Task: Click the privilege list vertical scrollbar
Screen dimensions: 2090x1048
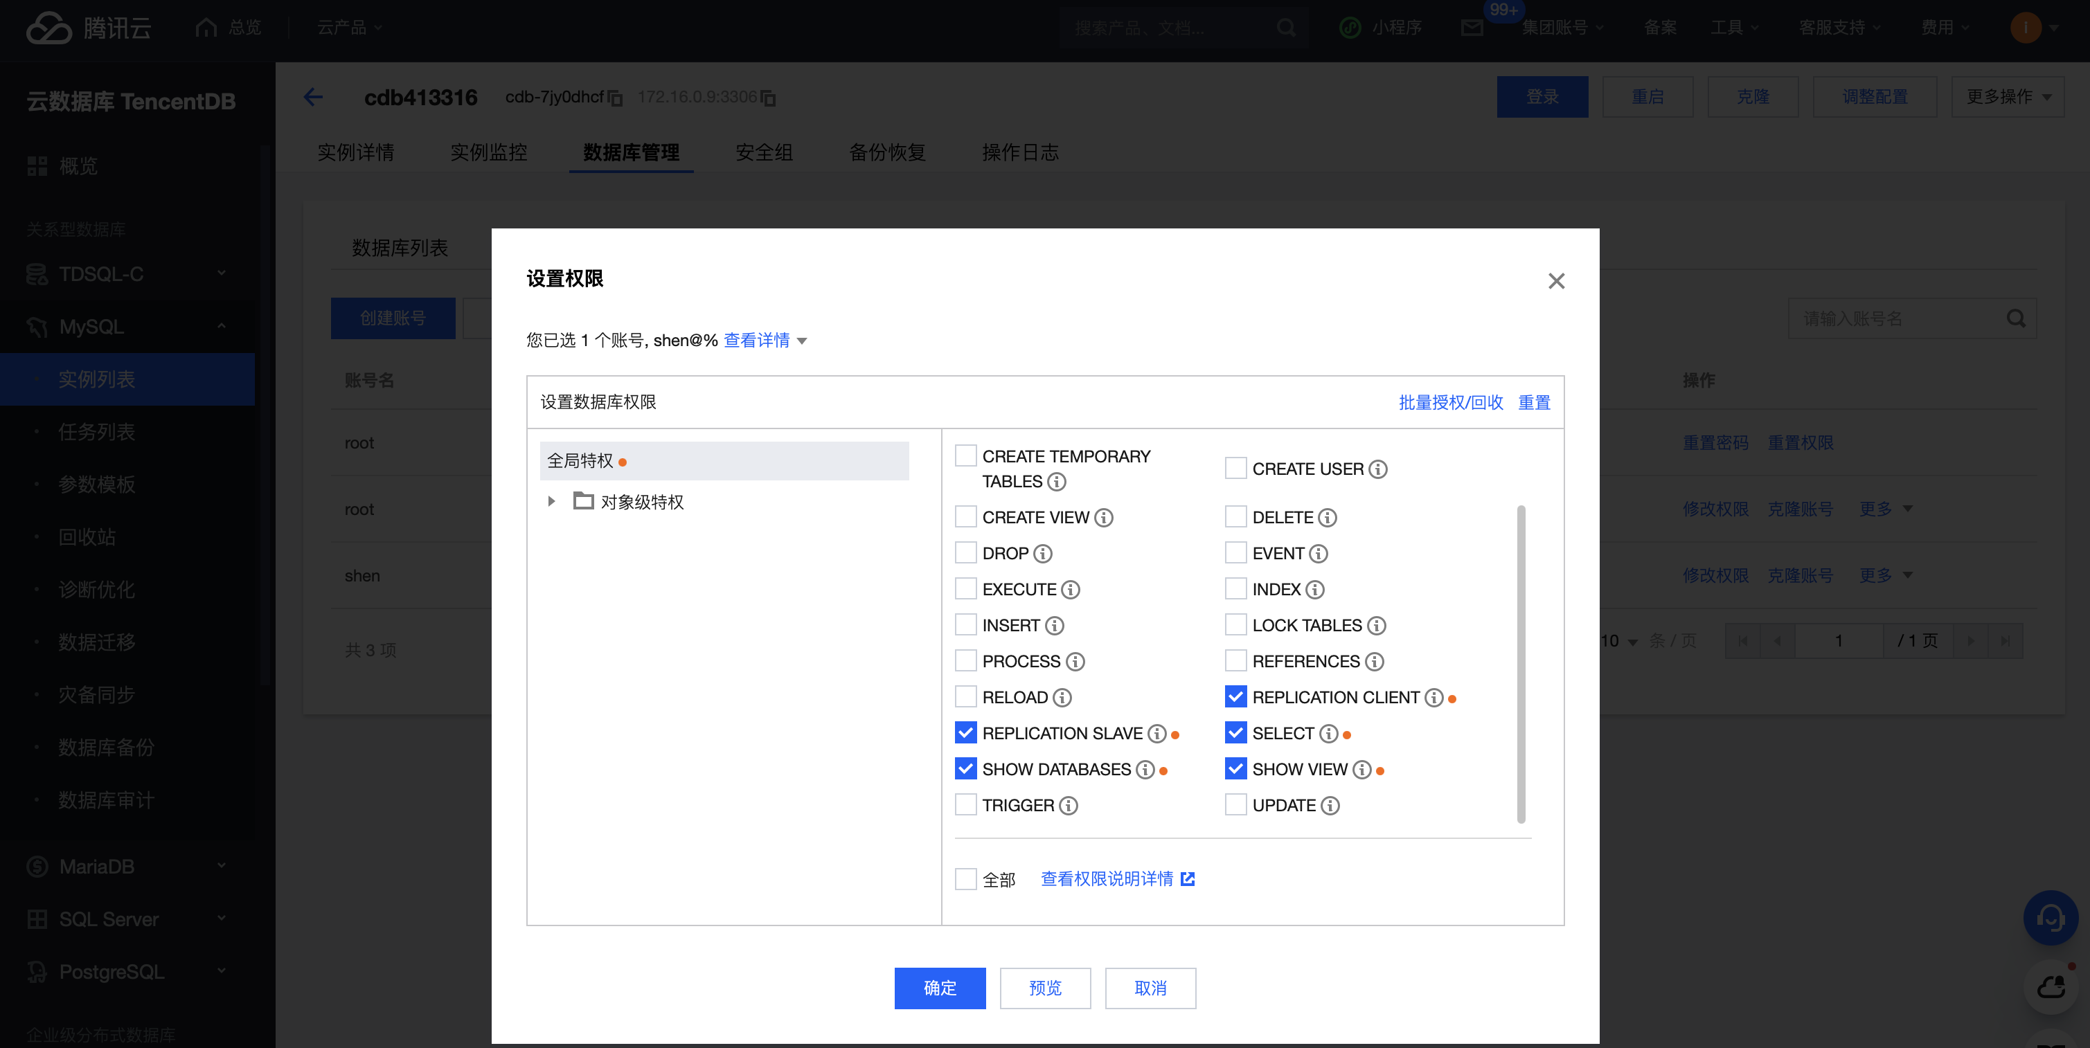Action: (x=1521, y=664)
